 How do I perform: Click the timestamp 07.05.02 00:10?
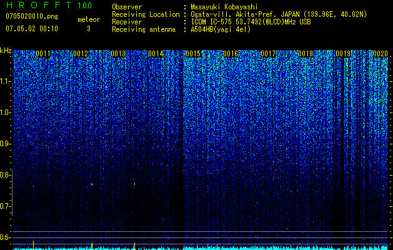[32, 29]
